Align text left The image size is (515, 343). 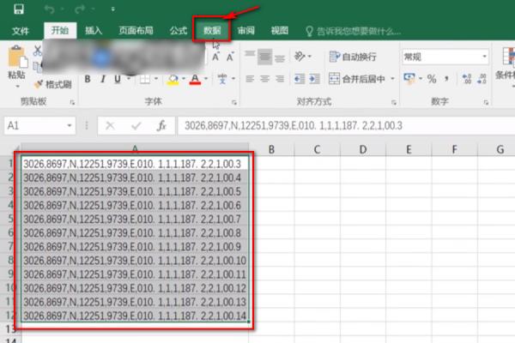(250, 79)
